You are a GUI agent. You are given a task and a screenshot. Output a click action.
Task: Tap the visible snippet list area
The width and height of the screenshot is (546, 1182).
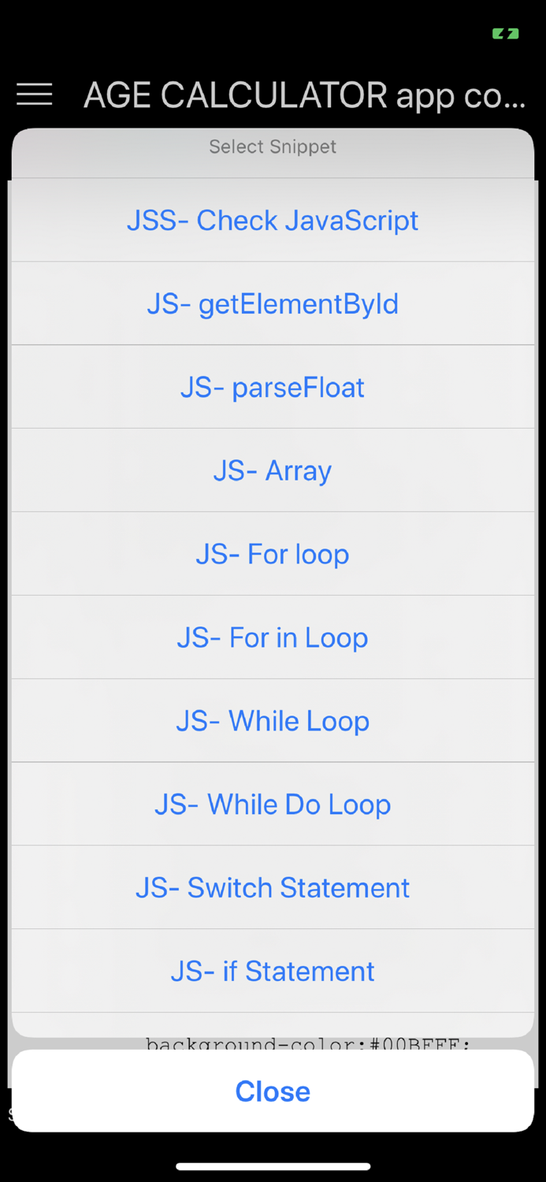[x=273, y=591]
